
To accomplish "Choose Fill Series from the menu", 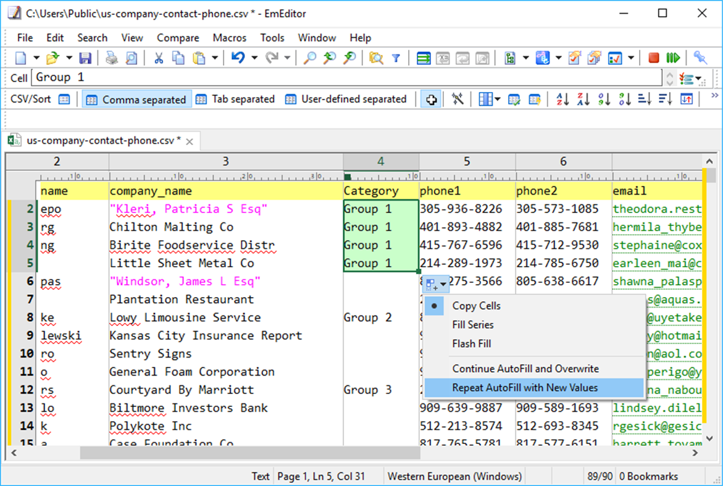I will (x=471, y=324).
